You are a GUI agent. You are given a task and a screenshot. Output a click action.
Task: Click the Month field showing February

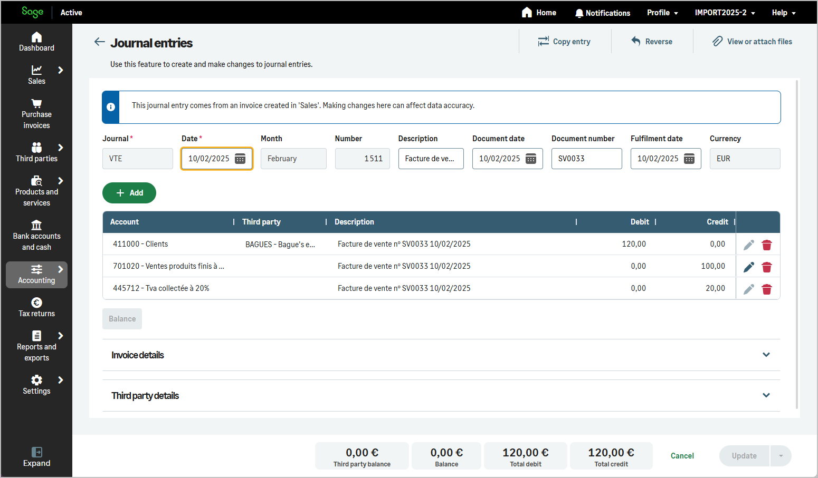(293, 159)
